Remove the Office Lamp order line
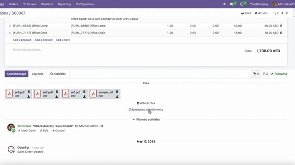This screenshot has width=295, height=165. pyautogui.click(x=281, y=26)
